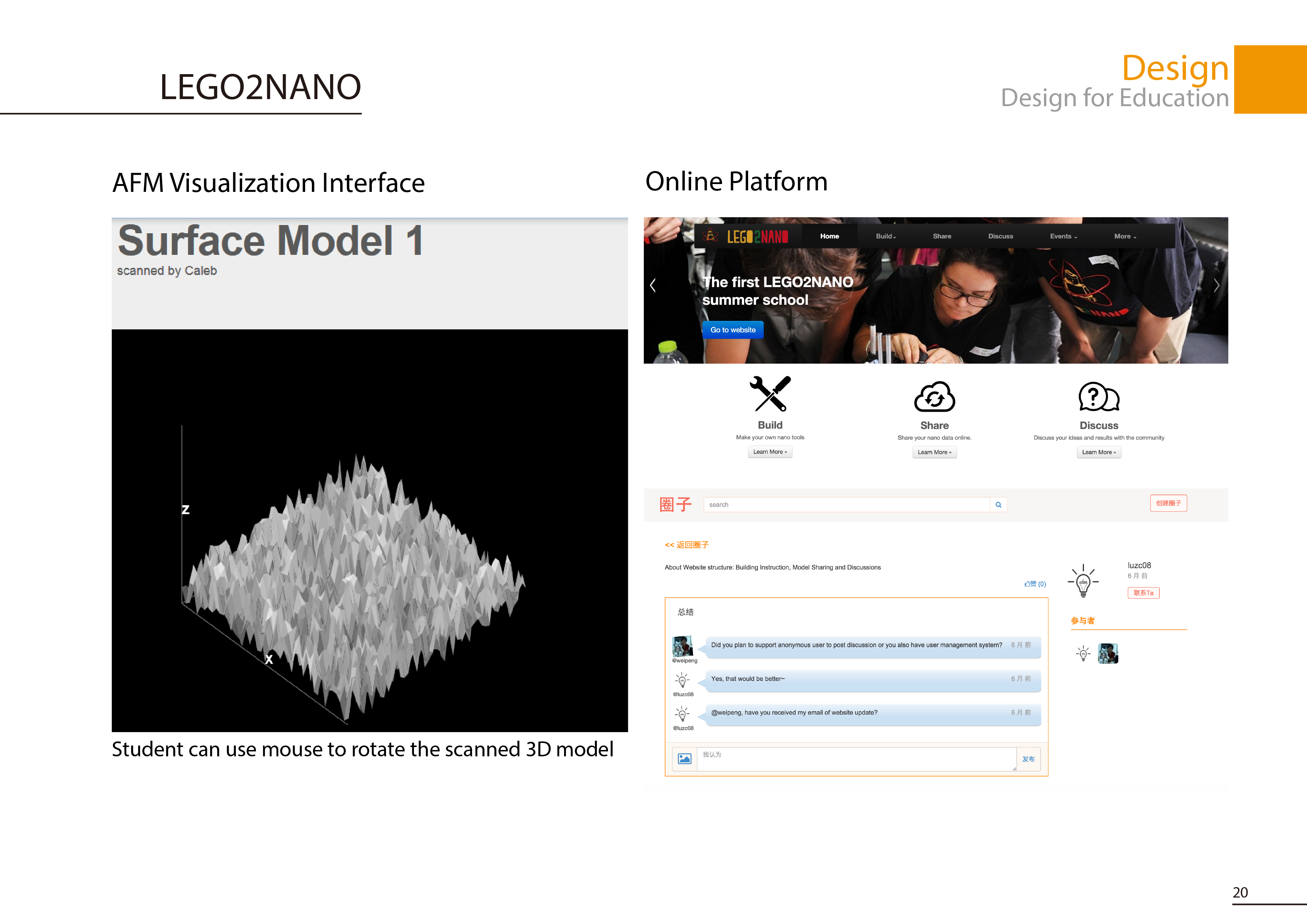Click the Build wrench and screwdriver icon
The width and height of the screenshot is (1307, 924).
pos(770,393)
